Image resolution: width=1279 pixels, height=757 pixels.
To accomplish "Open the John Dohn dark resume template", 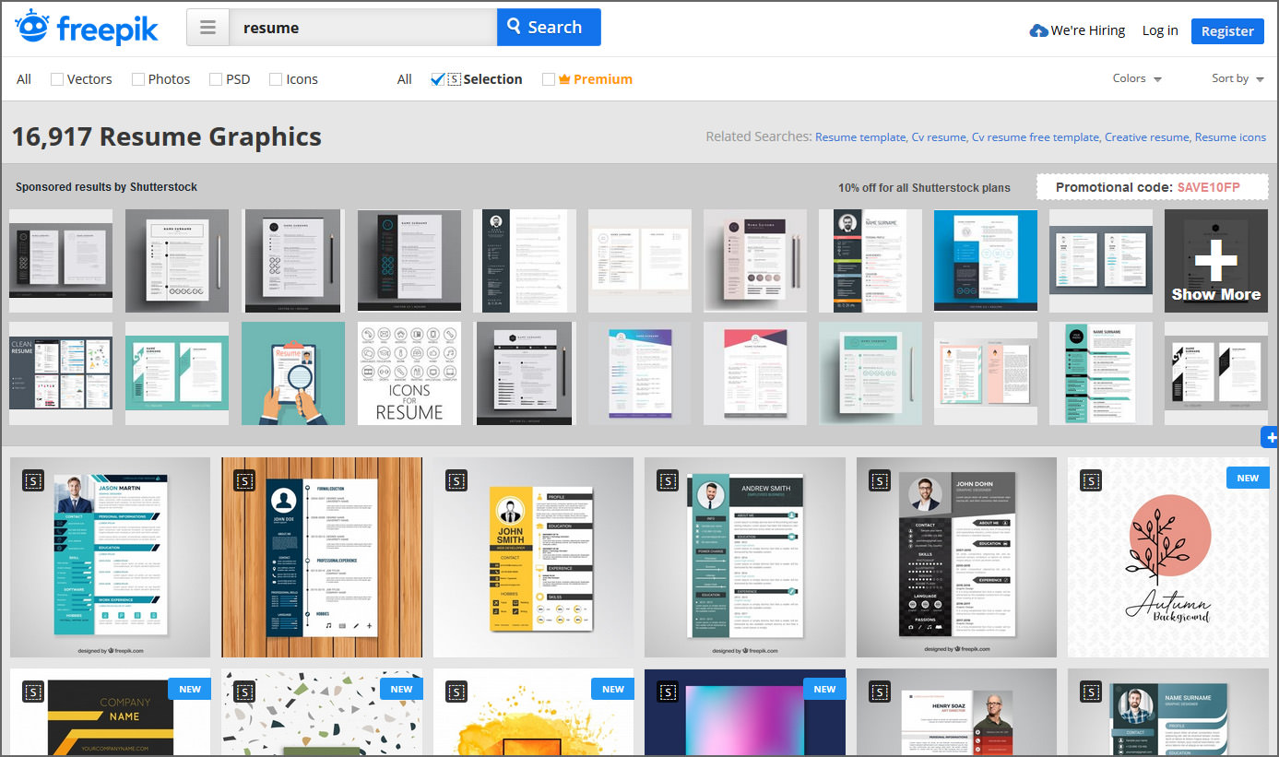I will pyautogui.click(x=957, y=557).
